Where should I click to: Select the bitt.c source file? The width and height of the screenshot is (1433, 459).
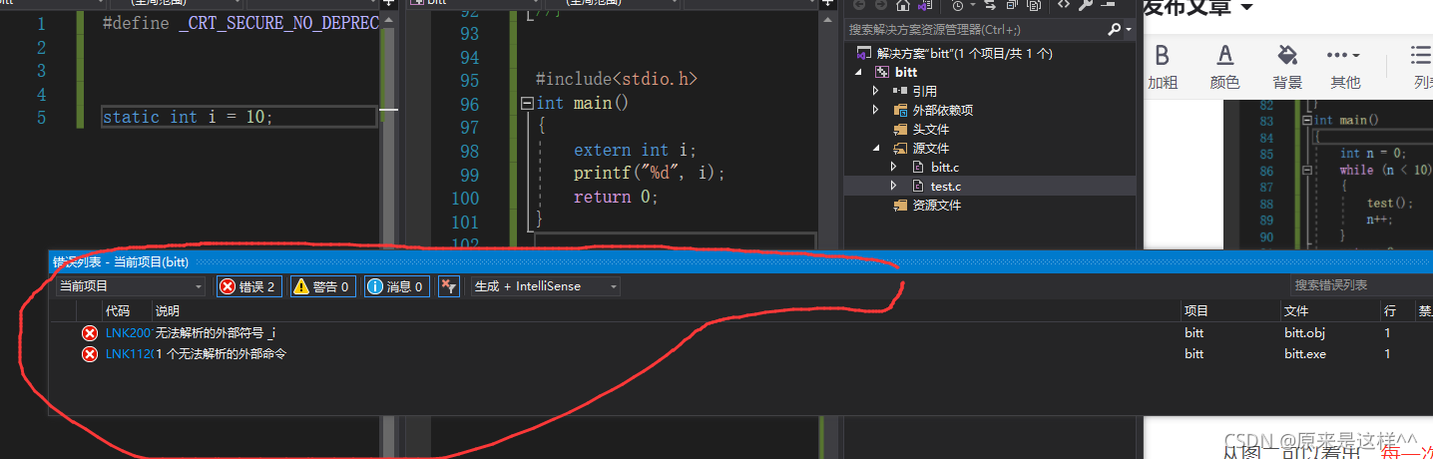point(944,167)
